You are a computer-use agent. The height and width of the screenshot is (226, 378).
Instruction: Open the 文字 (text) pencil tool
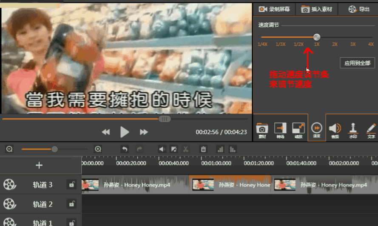371,131
